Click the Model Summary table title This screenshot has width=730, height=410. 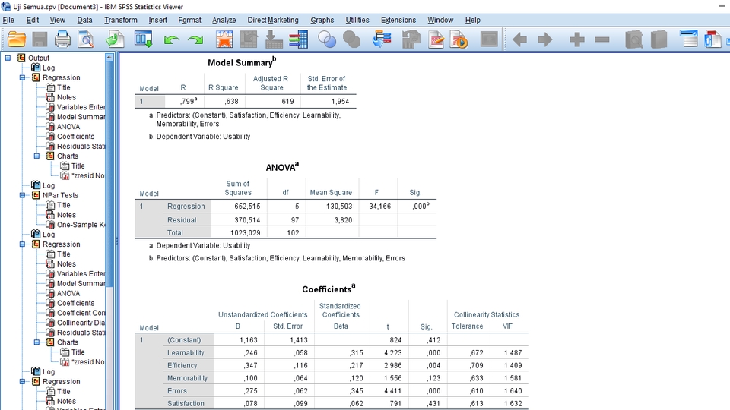click(x=242, y=62)
